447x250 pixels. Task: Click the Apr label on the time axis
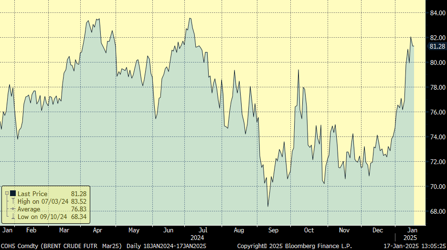pos(97,230)
